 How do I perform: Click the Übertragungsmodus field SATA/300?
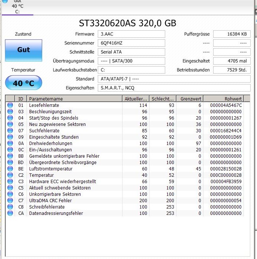[x=131, y=61]
